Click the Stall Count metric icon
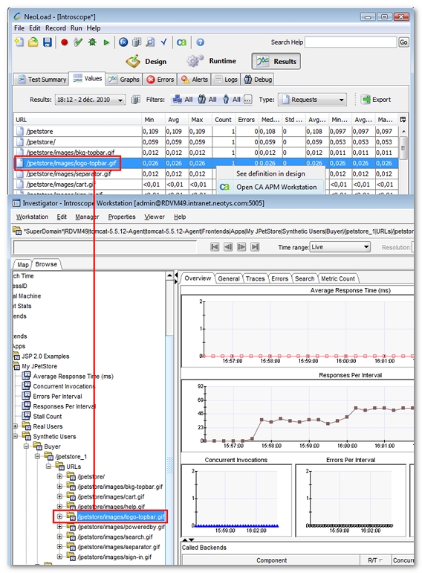422x573 pixels. [26, 416]
